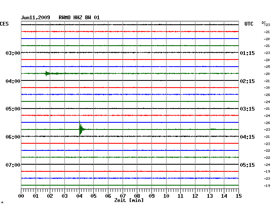Click the DC column header
This screenshot has height=207, width=272.
(x=264, y=23)
